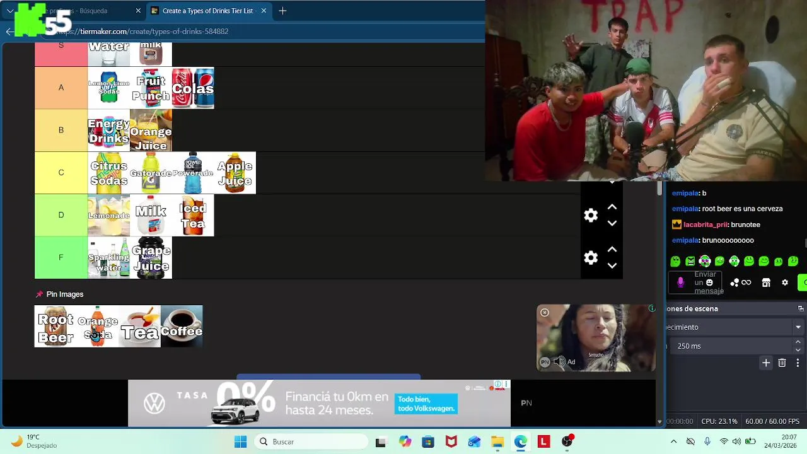The image size is (807, 454).
Task: Click the purple microphone icon in chat
Action: pos(680,282)
